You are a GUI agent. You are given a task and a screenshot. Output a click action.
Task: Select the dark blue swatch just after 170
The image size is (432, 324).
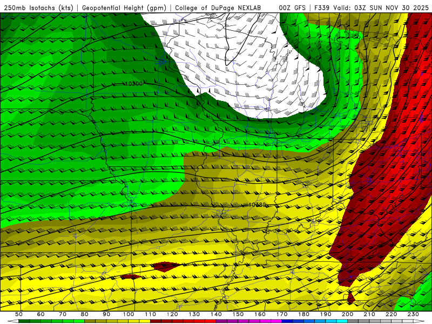pos(287,321)
